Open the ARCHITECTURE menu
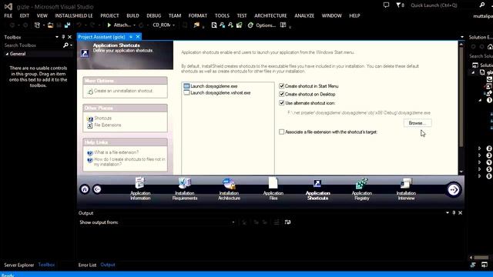The width and height of the screenshot is (493, 277). (270, 15)
